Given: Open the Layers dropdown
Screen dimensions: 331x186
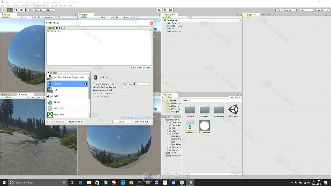Looking at the screenshot, I should click(x=306, y=10).
